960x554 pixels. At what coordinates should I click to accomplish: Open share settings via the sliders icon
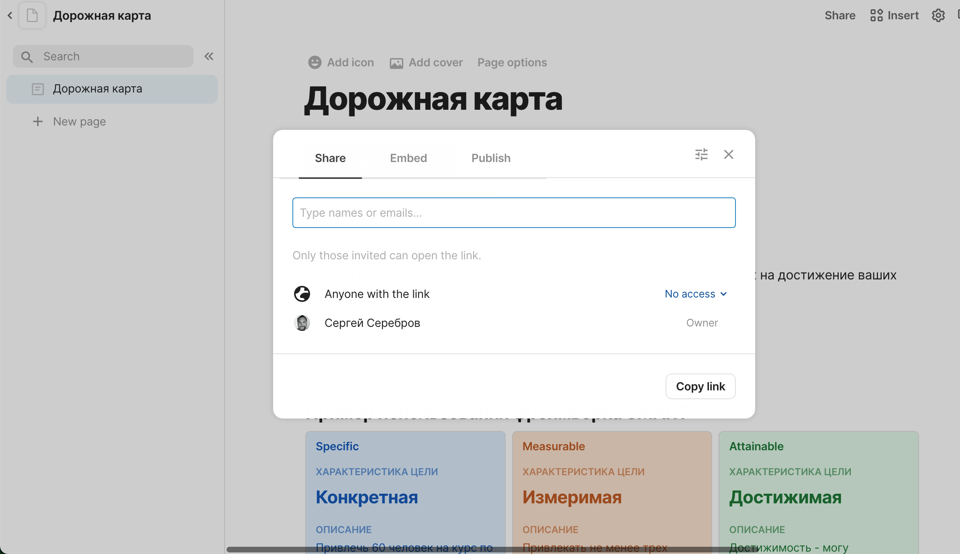pyautogui.click(x=701, y=154)
